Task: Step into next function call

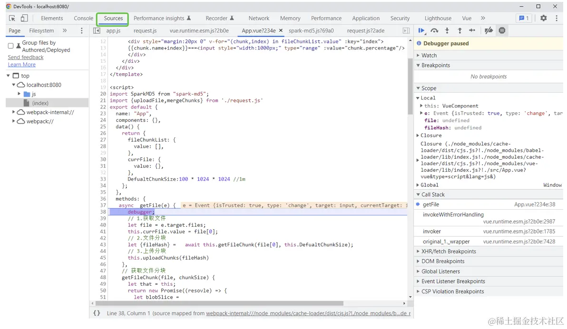Action: click(447, 31)
